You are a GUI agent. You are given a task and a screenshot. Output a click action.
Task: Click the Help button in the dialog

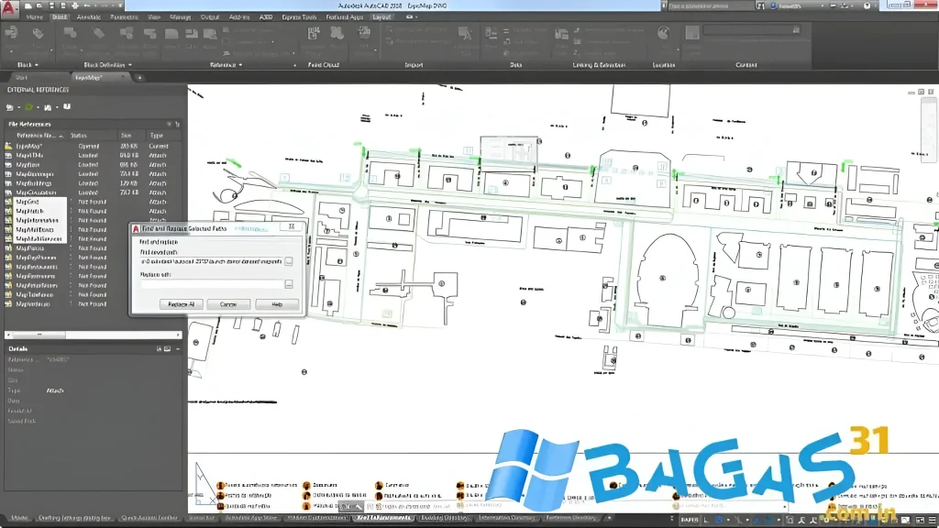[x=277, y=304]
